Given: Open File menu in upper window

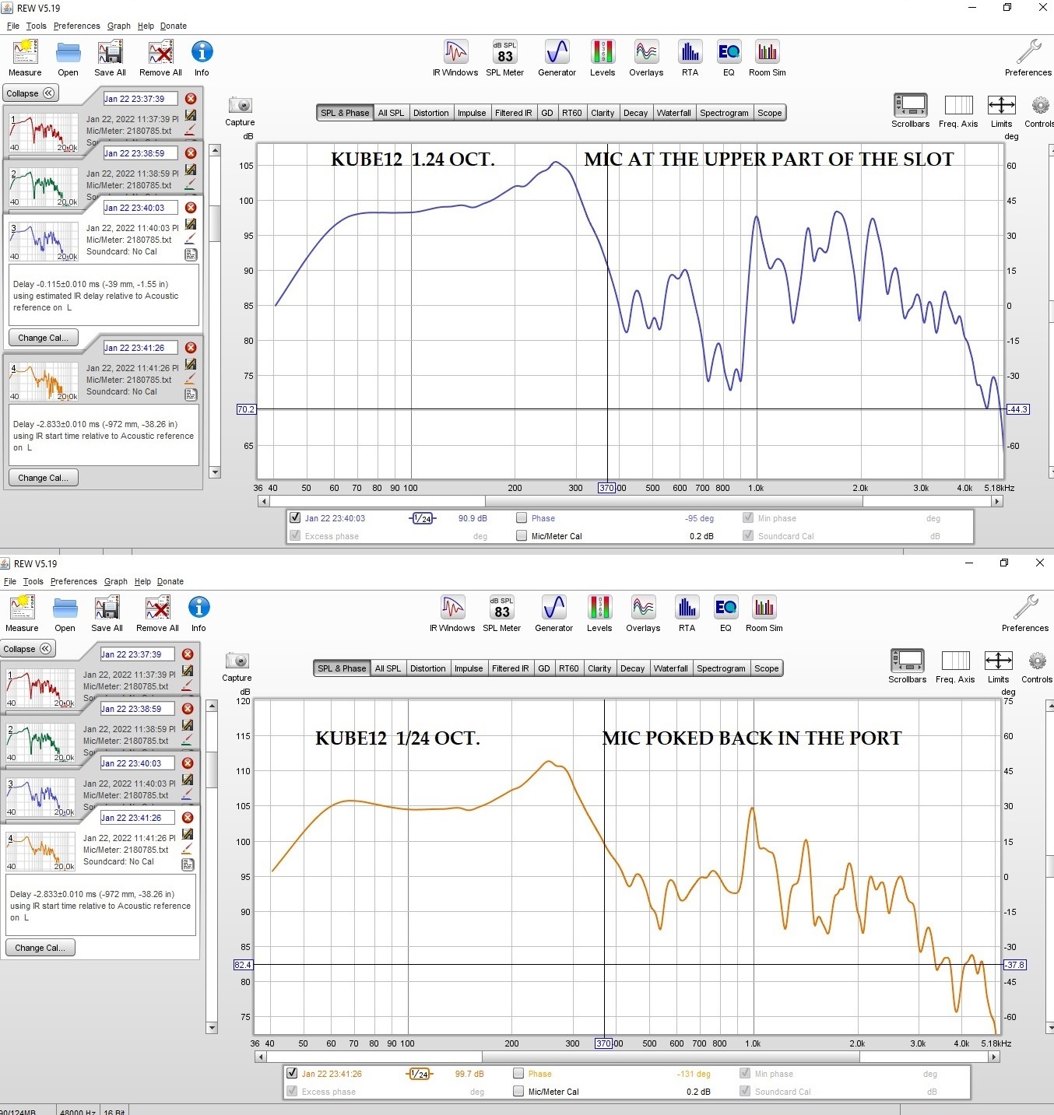Looking at the screenshot, I should (x=13, y=26).
